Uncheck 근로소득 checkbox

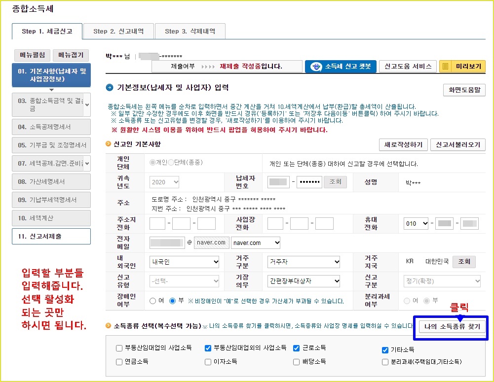pos(296,348)
